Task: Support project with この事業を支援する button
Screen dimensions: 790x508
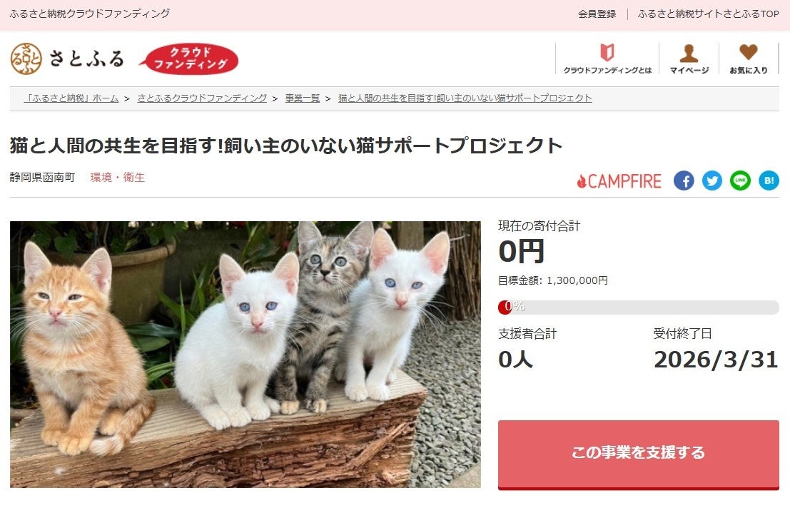Action: point(638,454)
